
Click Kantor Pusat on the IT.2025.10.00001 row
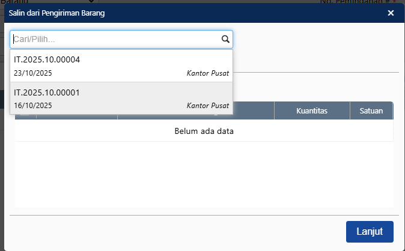[207, 106]
